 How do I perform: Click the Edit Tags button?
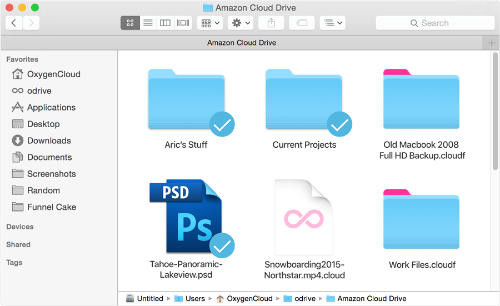click(x=302, y=23)
